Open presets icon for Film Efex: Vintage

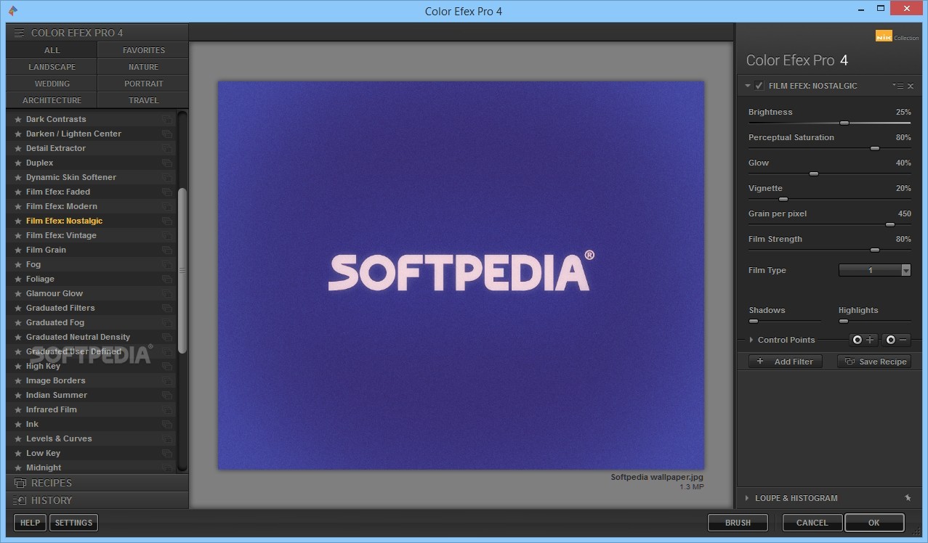pyautogui.click(x=167, y=235)
